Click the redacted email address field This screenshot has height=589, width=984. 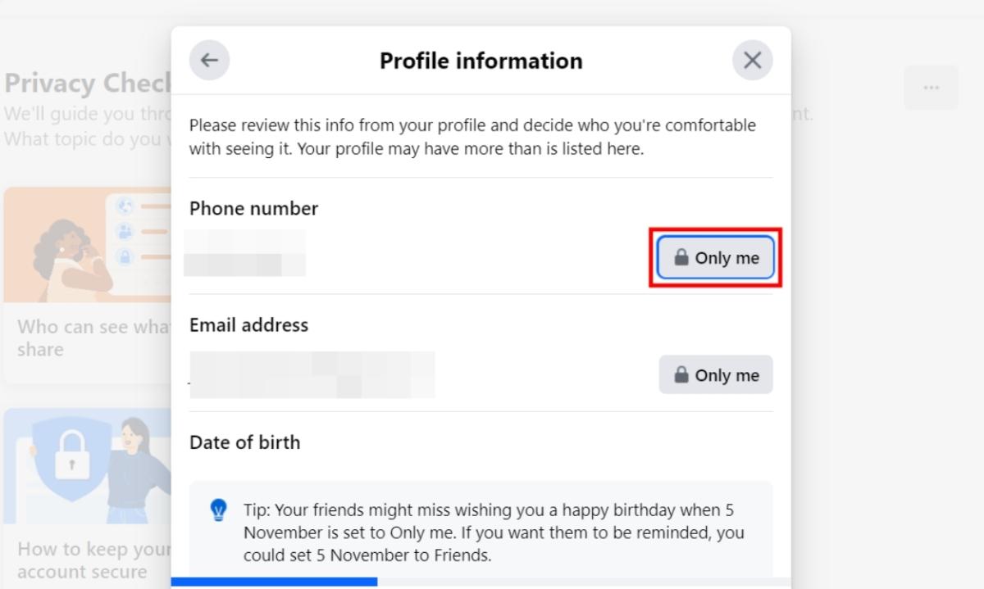312,373
